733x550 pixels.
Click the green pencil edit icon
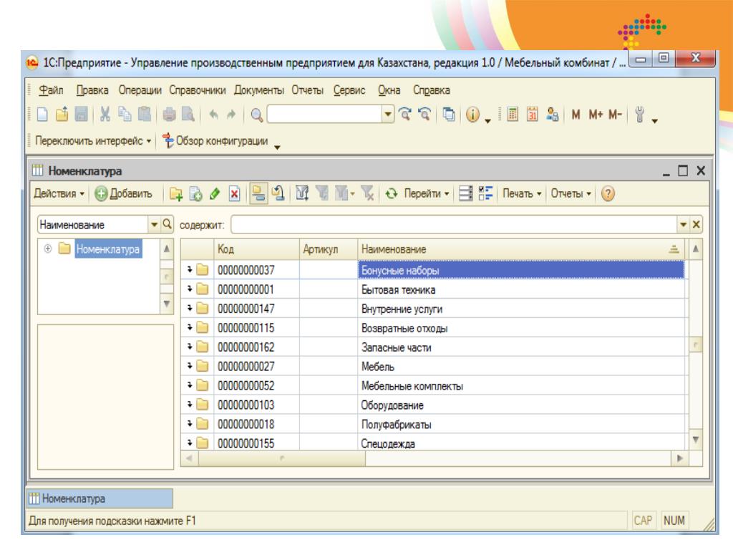[x=215, y=193]
